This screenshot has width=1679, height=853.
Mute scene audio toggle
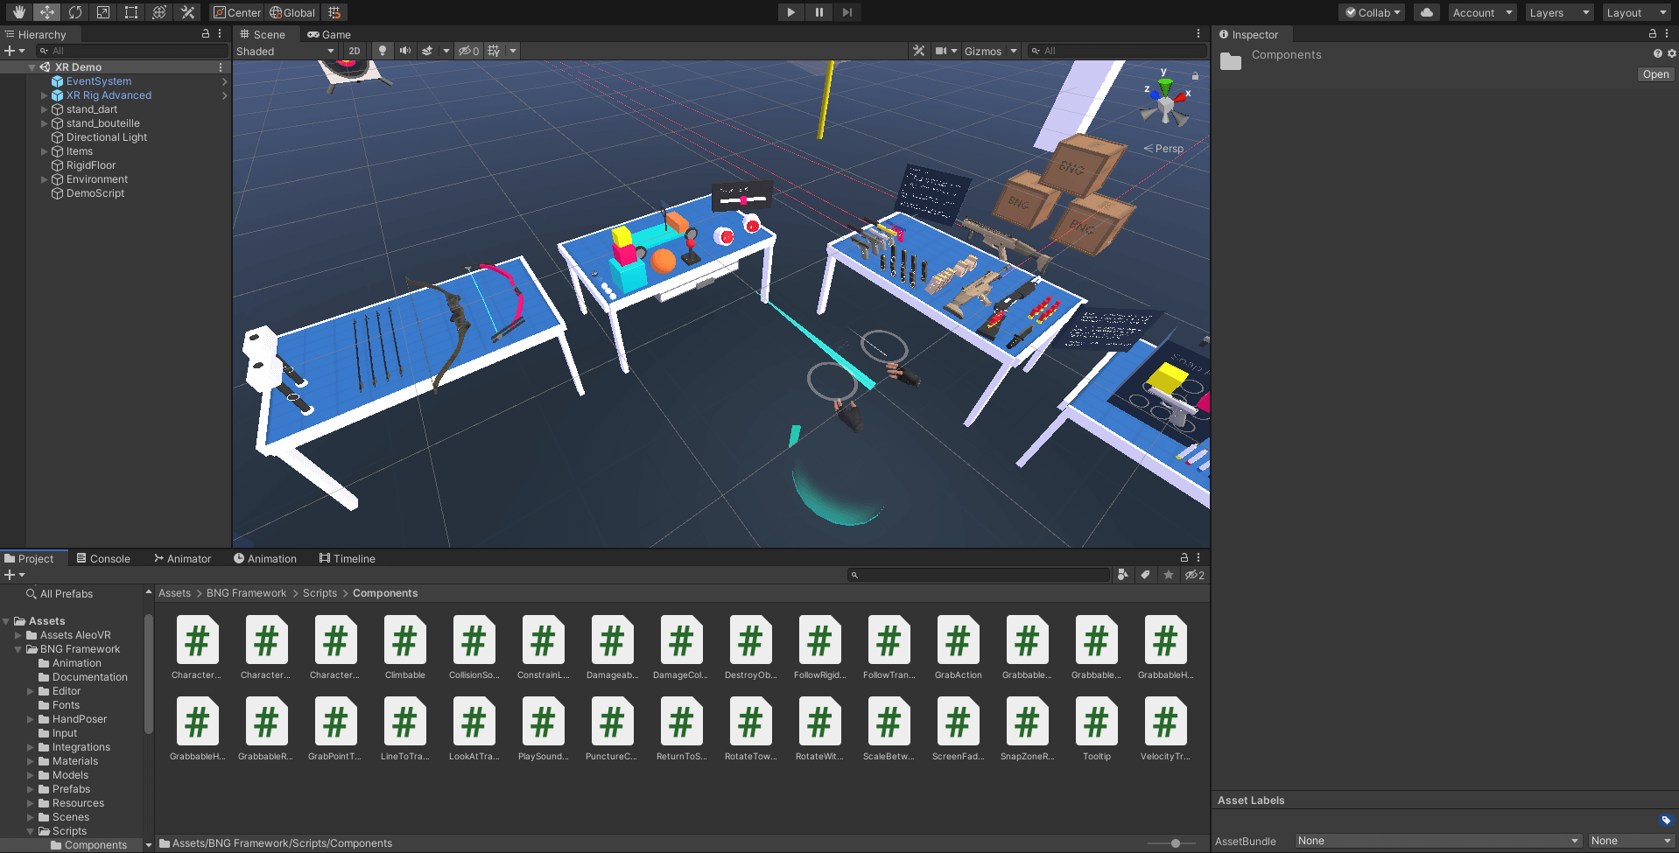tap(404, 51)
